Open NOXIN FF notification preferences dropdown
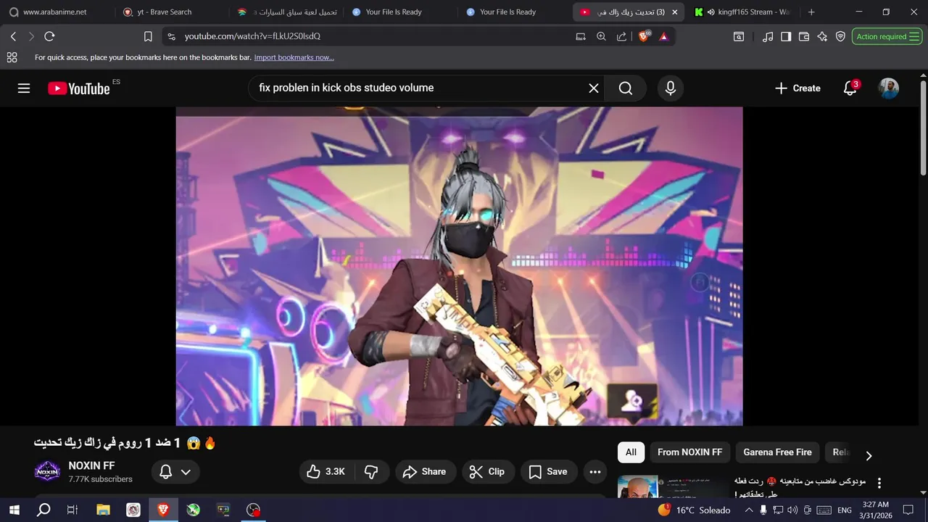 (175, 472)
